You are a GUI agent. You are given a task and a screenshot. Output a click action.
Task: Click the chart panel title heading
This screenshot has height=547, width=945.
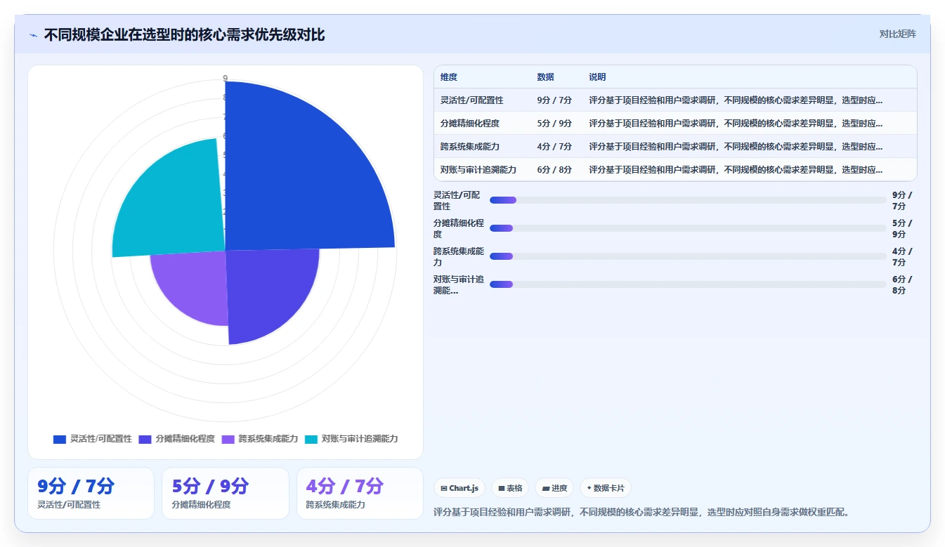point(185,34)
